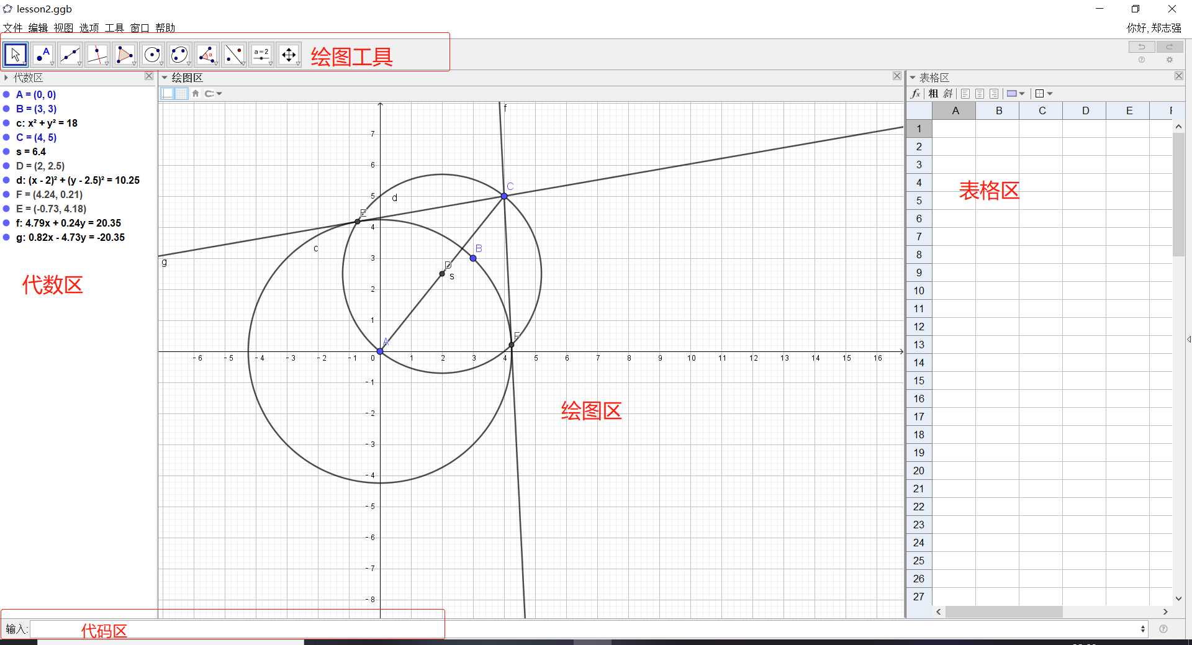The image size is (1192, 645).
Task: Toggle grid display in graphics view
Action: pyautogui.click(x=181, y=94)
